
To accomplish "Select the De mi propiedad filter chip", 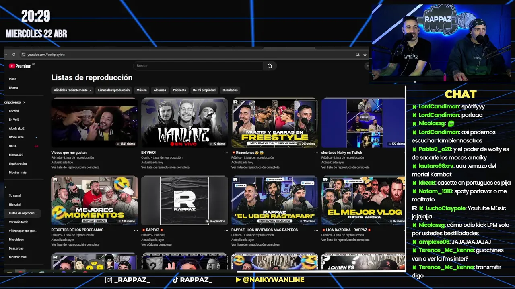I will (x=204, y=90).
